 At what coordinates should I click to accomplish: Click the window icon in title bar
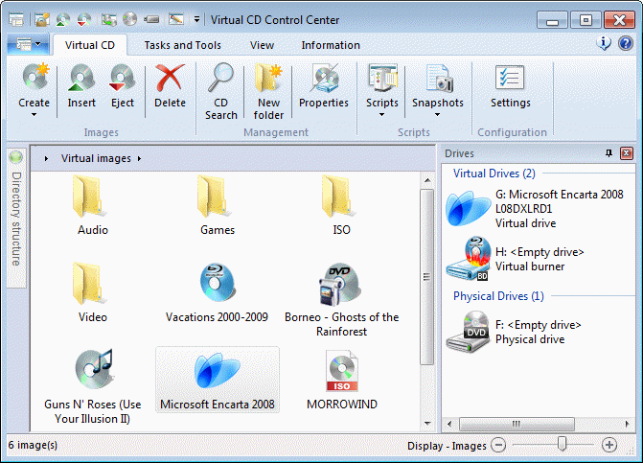tap(16, 19)
